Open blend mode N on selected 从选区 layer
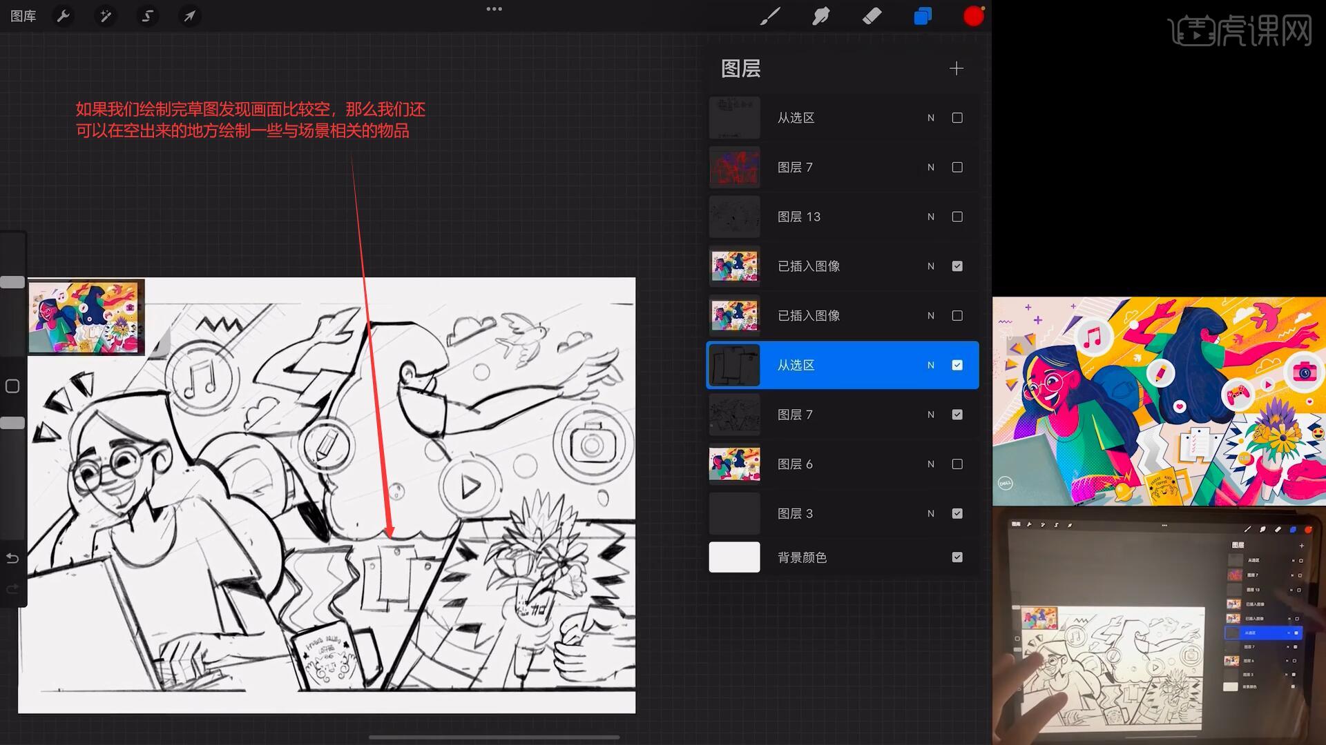The height and width of the screenshot is (745, 1326). [931, 365]
